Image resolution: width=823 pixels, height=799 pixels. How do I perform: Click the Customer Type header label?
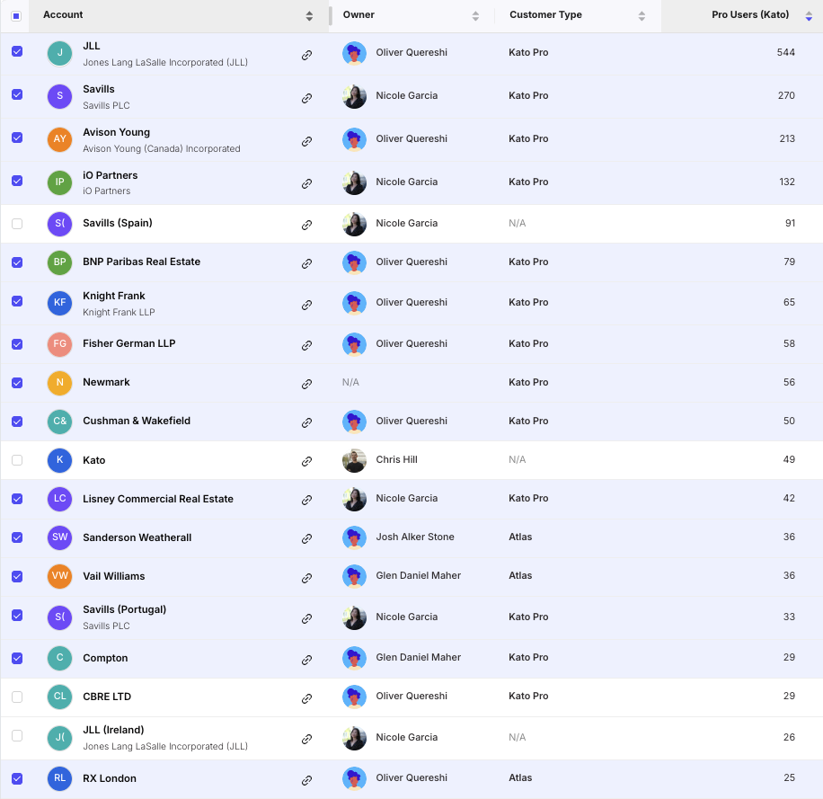point(545,14)
